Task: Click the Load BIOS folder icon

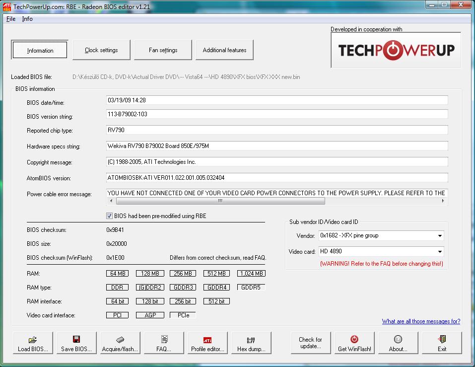Action: pos(33,339)
